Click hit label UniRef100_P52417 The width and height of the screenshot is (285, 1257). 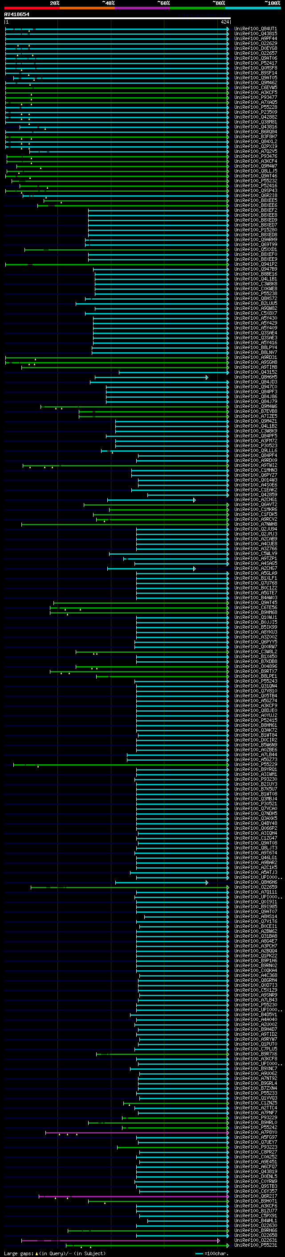pos(255,63)
